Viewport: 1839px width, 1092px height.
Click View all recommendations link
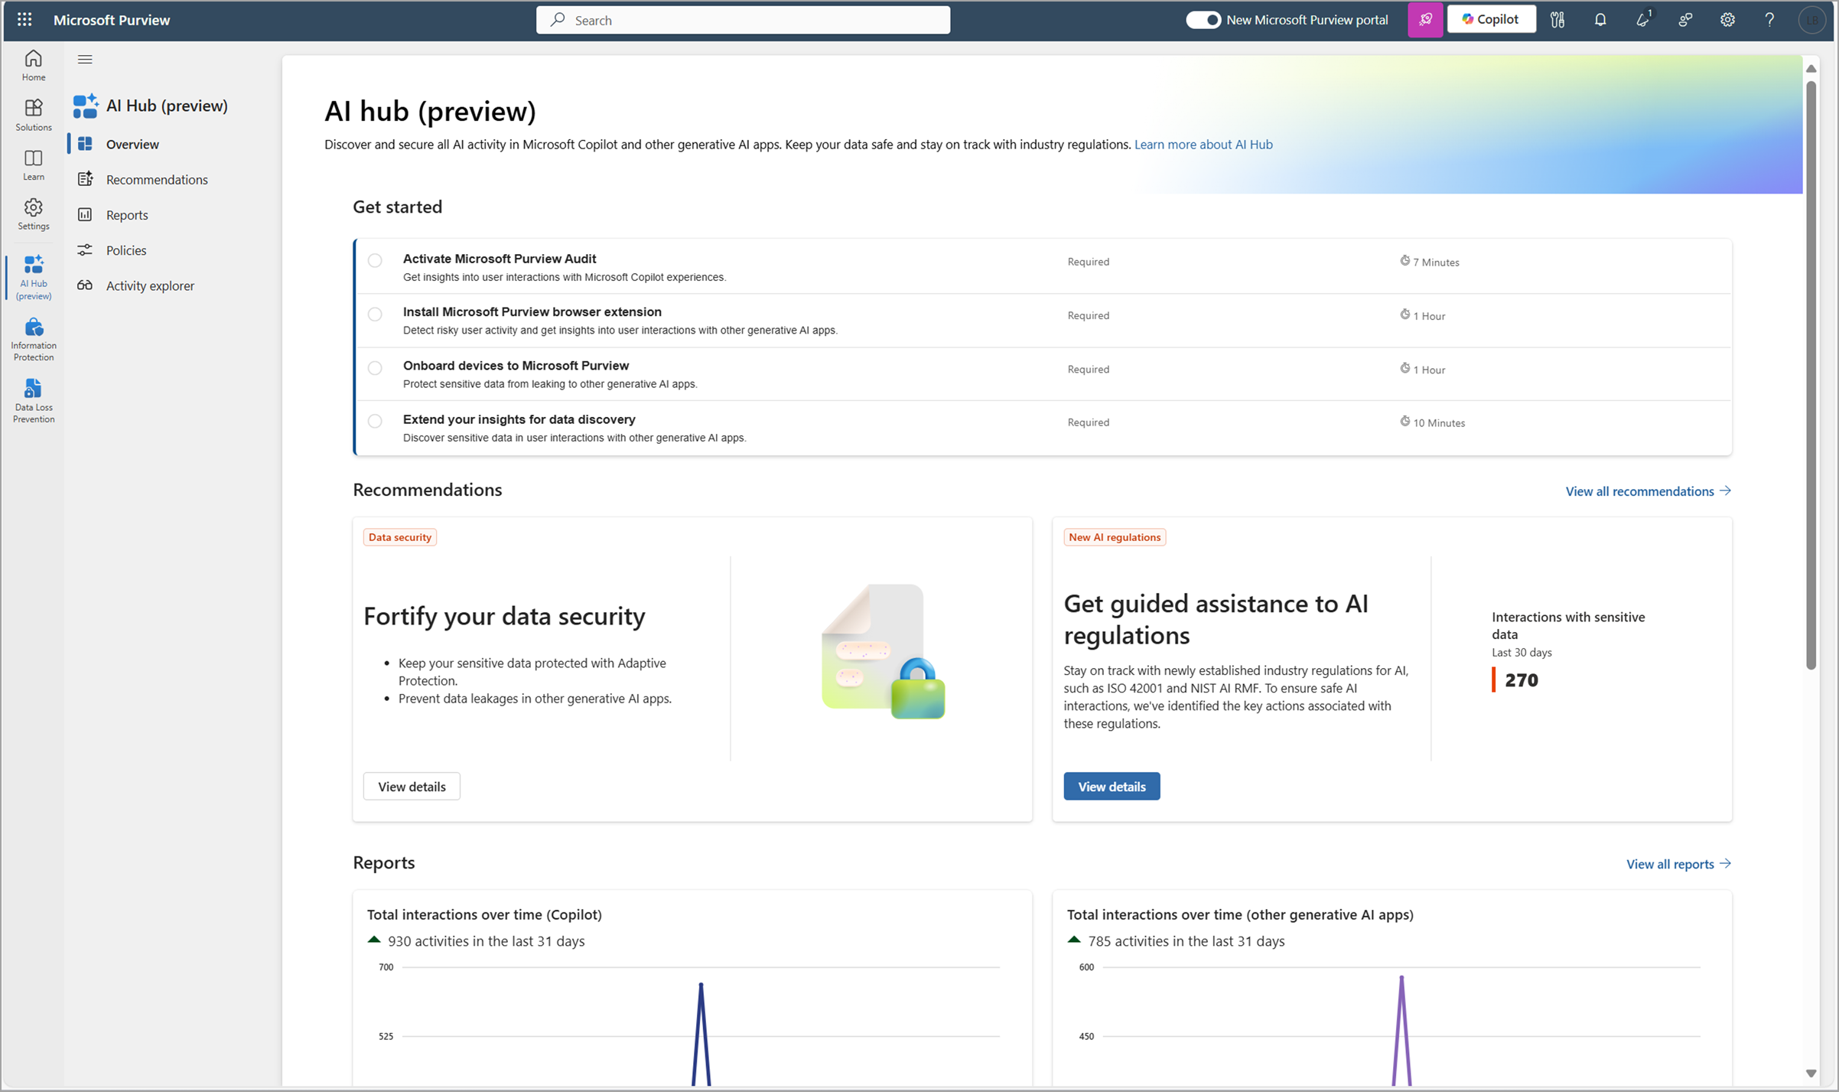click(1640, 490)
